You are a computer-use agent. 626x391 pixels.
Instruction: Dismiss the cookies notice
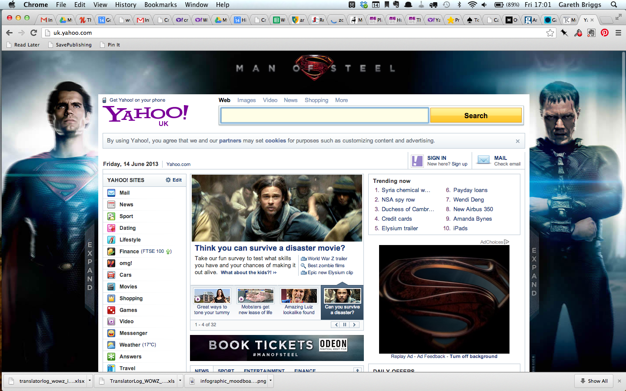point(518,141)
